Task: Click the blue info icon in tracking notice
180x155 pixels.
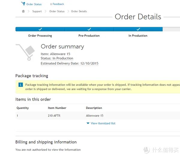Action: pos(20,85)
